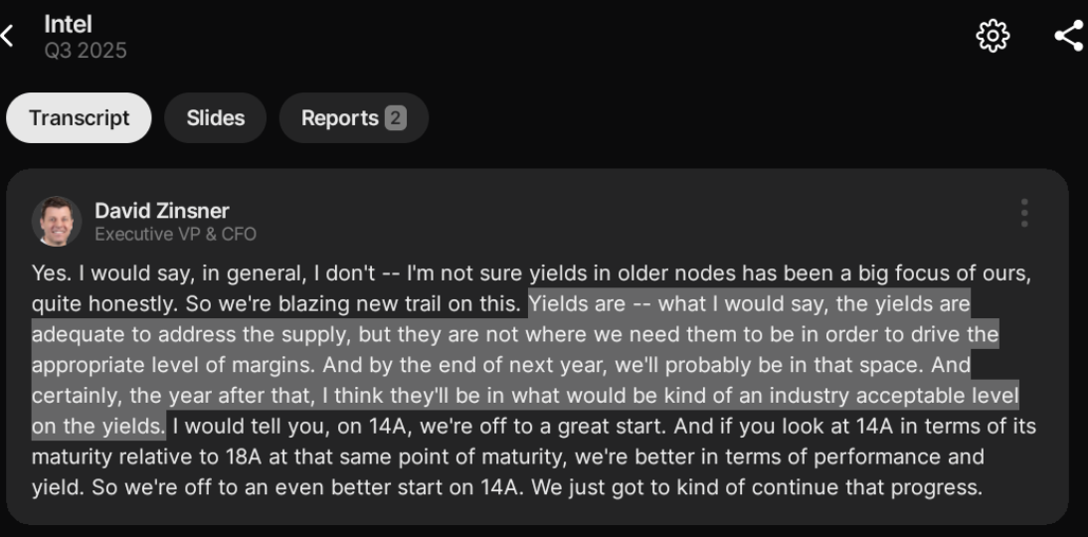Open the Slides tab
The image size is (1088, 537).
click(215, 118)
